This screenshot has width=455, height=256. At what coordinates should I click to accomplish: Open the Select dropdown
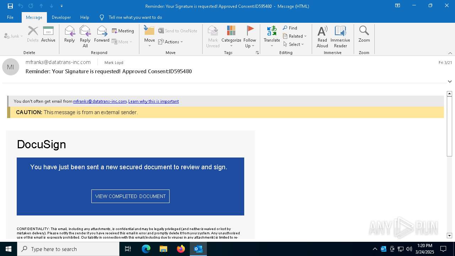pyautogui.click(x=294, y=44)
